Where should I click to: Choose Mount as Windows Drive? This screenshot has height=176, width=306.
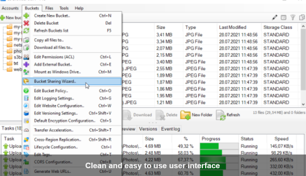pos(57,72)
